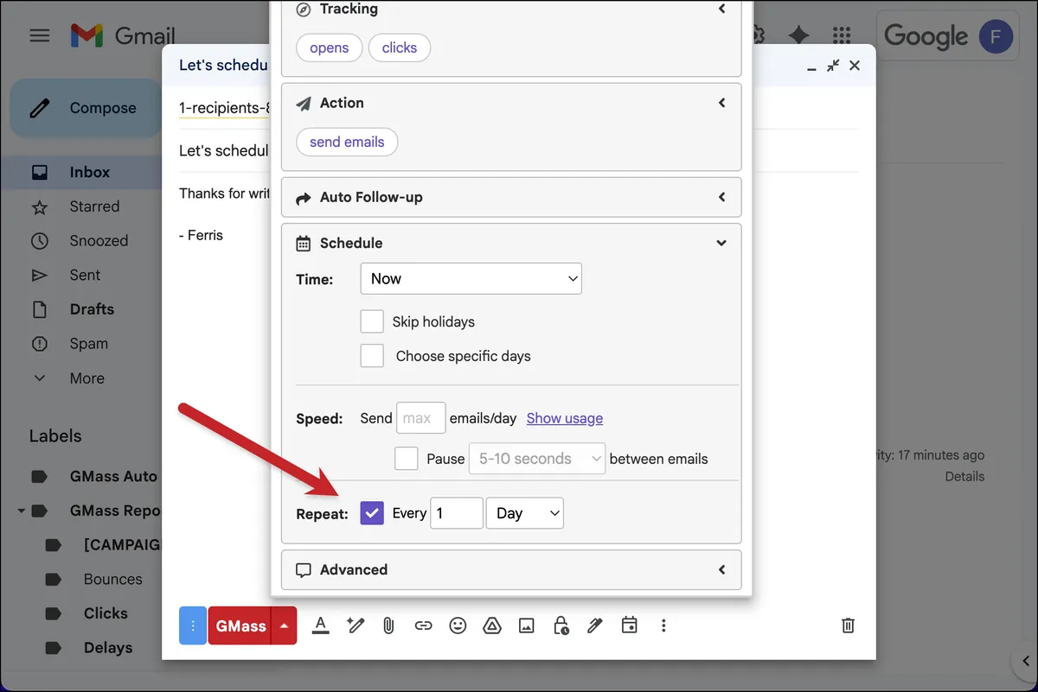Expand the Auto Follow-up section
The image size is (1038, 692).
click(721, 197)
